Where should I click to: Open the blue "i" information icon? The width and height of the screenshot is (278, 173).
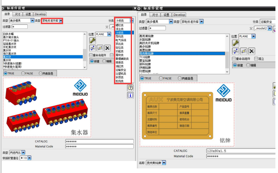pyautogui.click(x=130, y=96)
